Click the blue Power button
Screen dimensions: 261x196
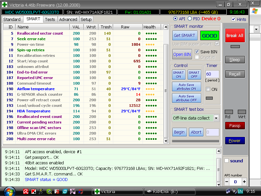(235, 141)
